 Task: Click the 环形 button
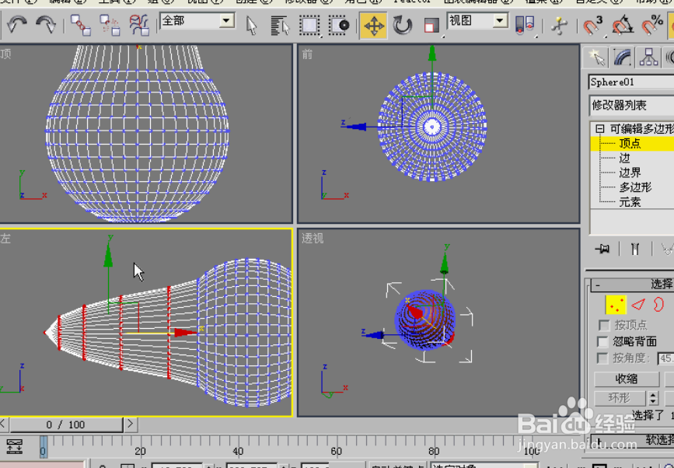[620, 396]
